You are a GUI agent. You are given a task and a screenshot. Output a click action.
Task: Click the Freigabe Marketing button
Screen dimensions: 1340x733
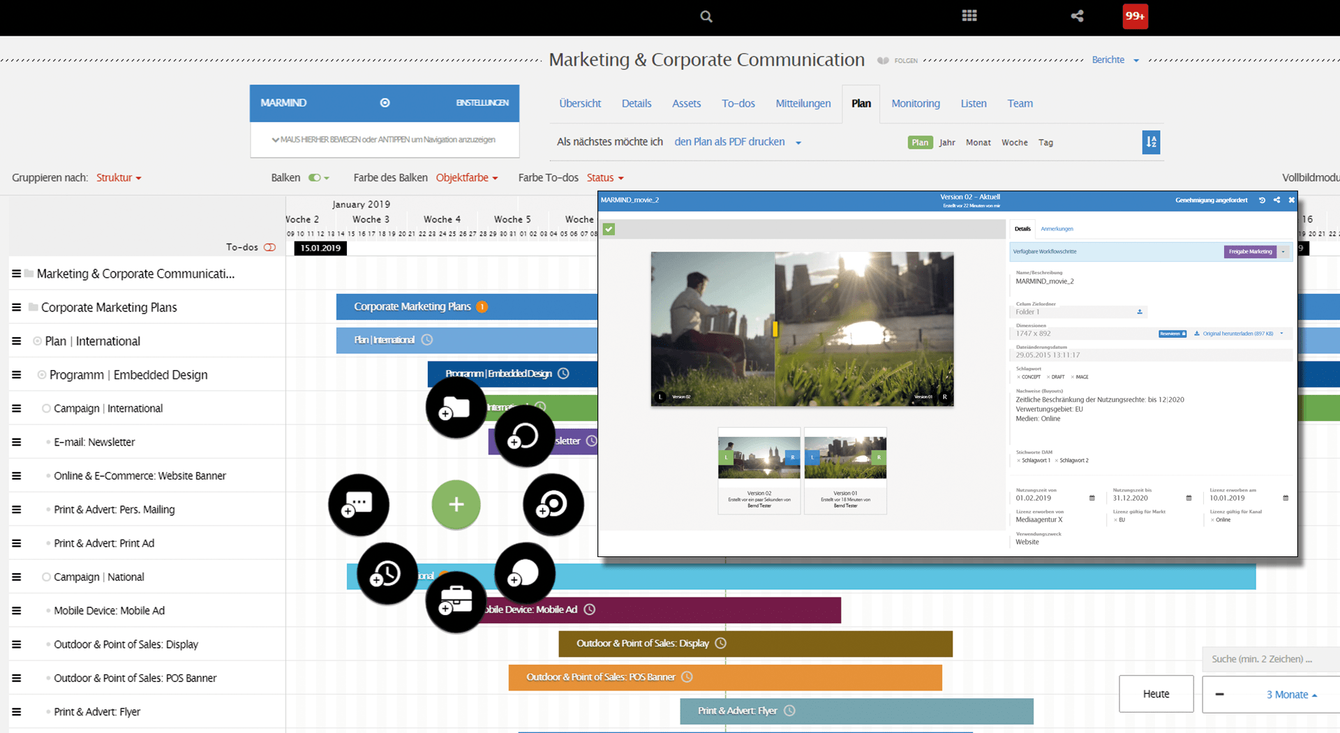click(1250, 251)
